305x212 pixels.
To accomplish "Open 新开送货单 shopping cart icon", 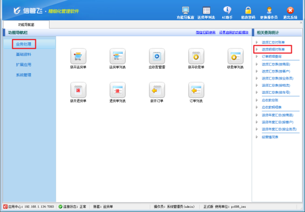I will tap(78, 56).
